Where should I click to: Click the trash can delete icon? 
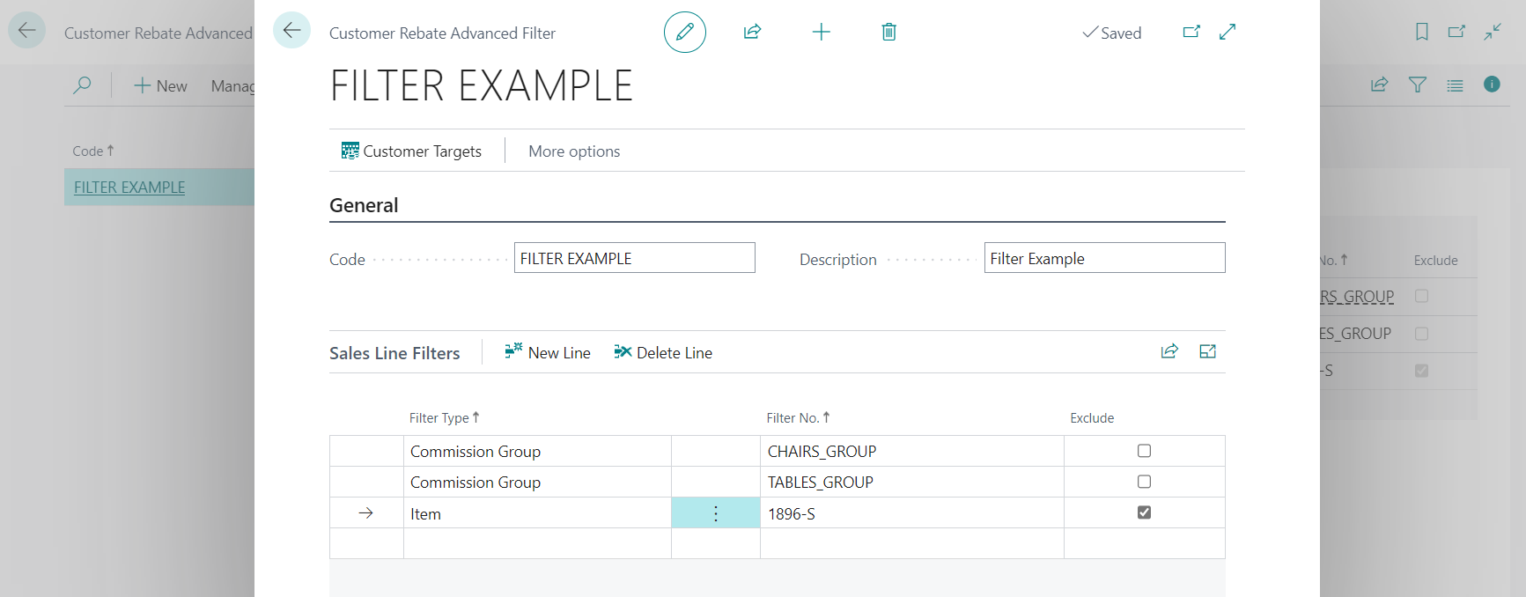click(x=888, y=33)
